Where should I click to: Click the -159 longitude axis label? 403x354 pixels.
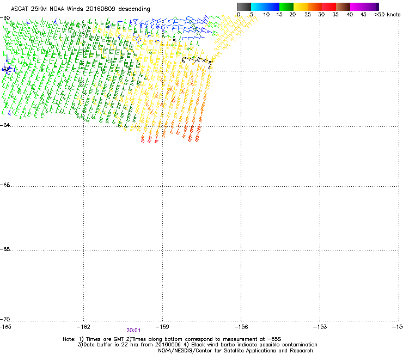[162, 327]
